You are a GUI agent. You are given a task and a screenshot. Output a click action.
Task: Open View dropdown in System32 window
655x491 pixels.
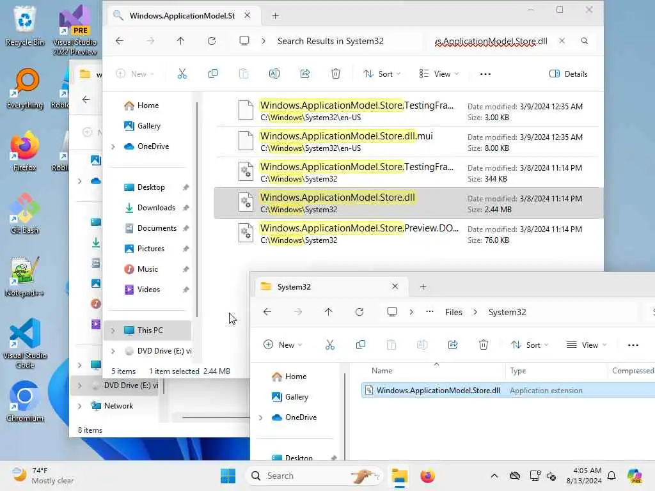(586, 345)
